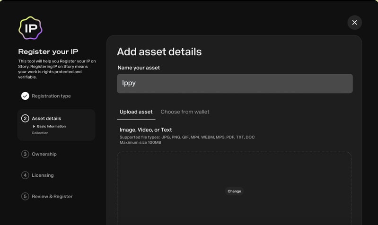Screen dimensions: 378x225
Task: Click the Registration type checkmark icon
Action: tap(25, 96)
